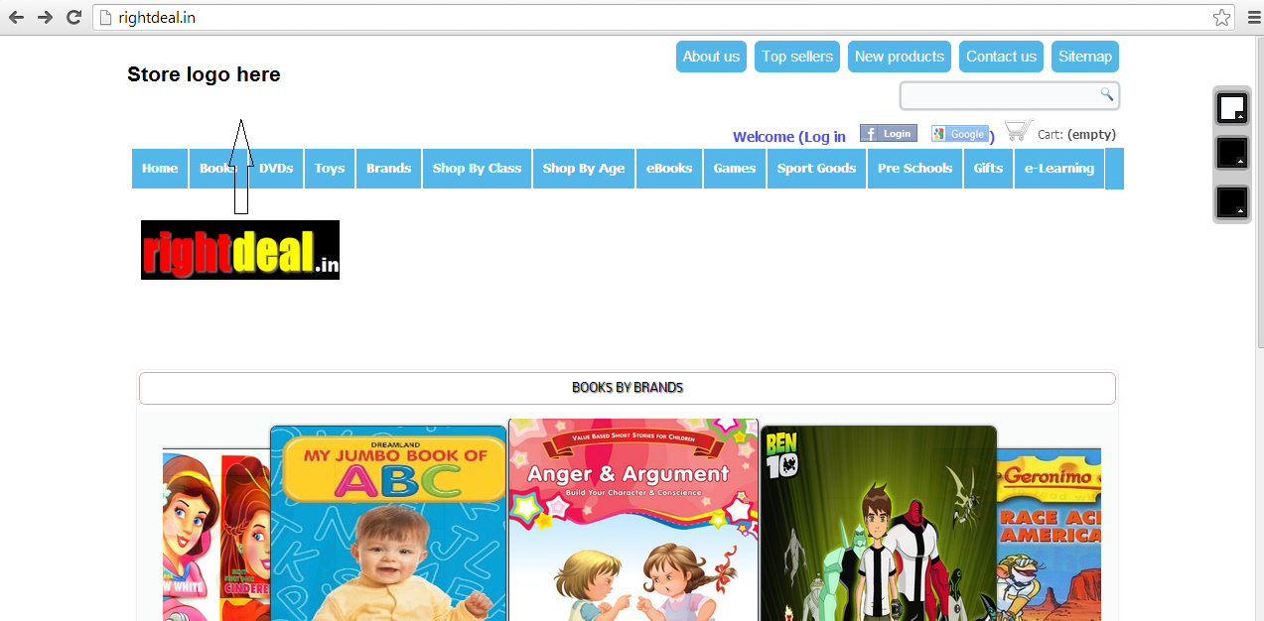Viewport: 1264px width, 621px height.
Task: Click the BOOKS BY BRANDS heading bar
Action: click(628, 388)
